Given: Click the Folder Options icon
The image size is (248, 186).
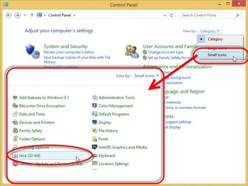Looking at the screenshot, I should [x=15, y=139].
